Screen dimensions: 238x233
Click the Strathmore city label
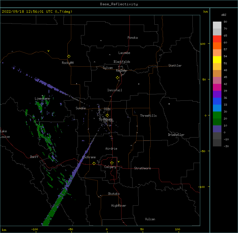click(x=142, y=168)
